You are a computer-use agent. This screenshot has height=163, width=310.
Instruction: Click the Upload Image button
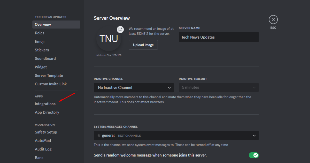[x=143, y=45]
